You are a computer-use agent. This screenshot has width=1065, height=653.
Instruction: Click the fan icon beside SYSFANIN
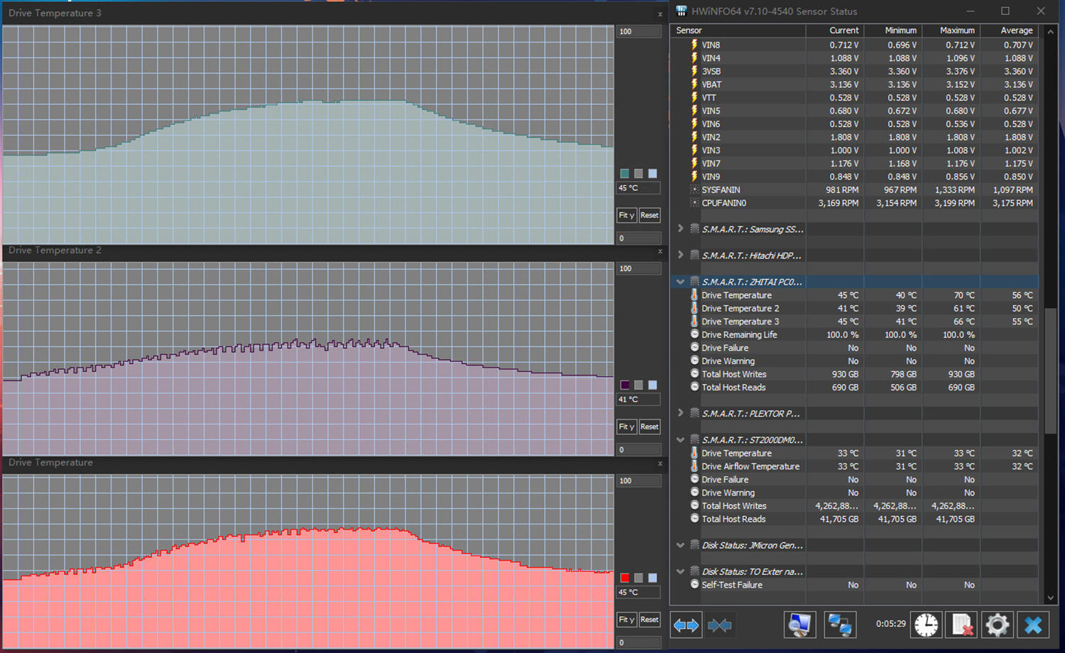point(694,190)
